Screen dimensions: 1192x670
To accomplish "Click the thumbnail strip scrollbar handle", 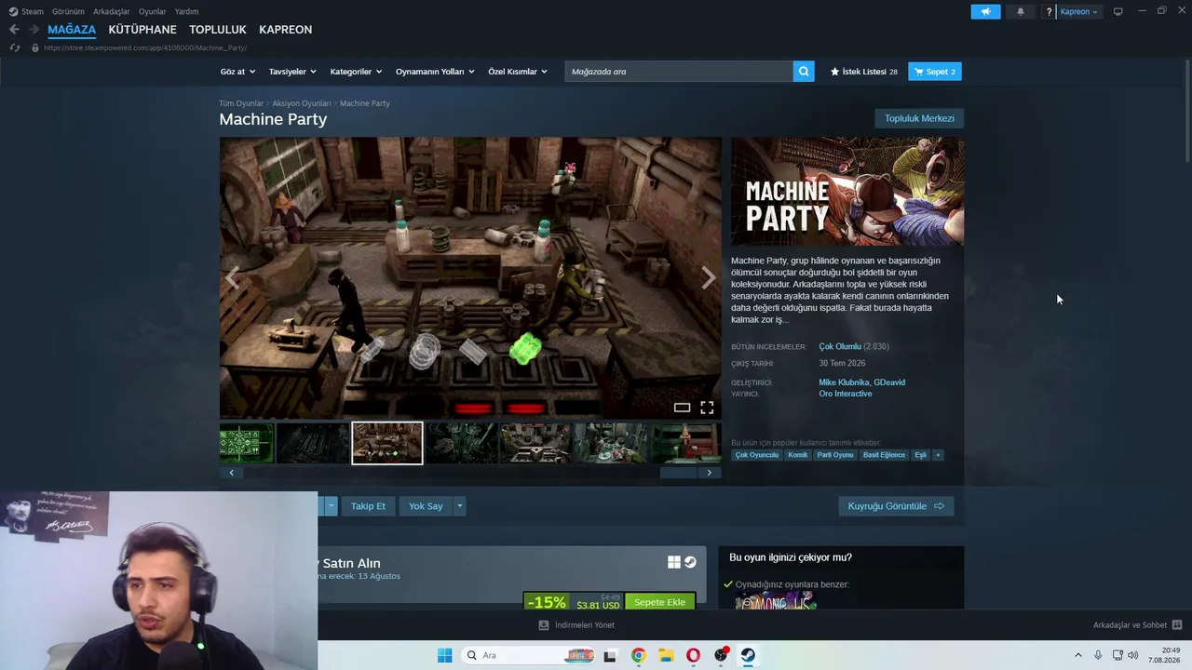I will tap(678, 473).
